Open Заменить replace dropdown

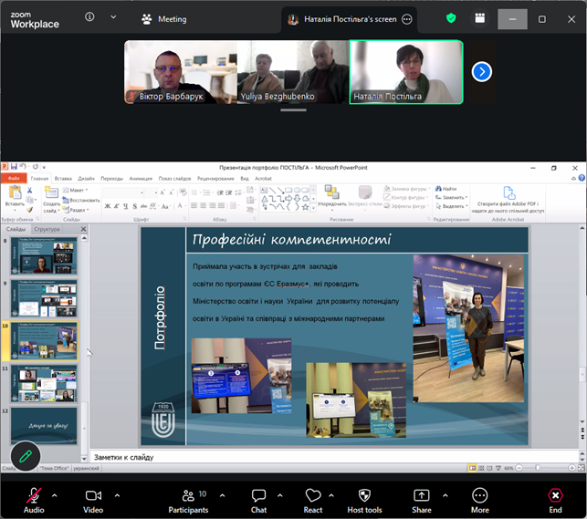(x=451, y=197)
